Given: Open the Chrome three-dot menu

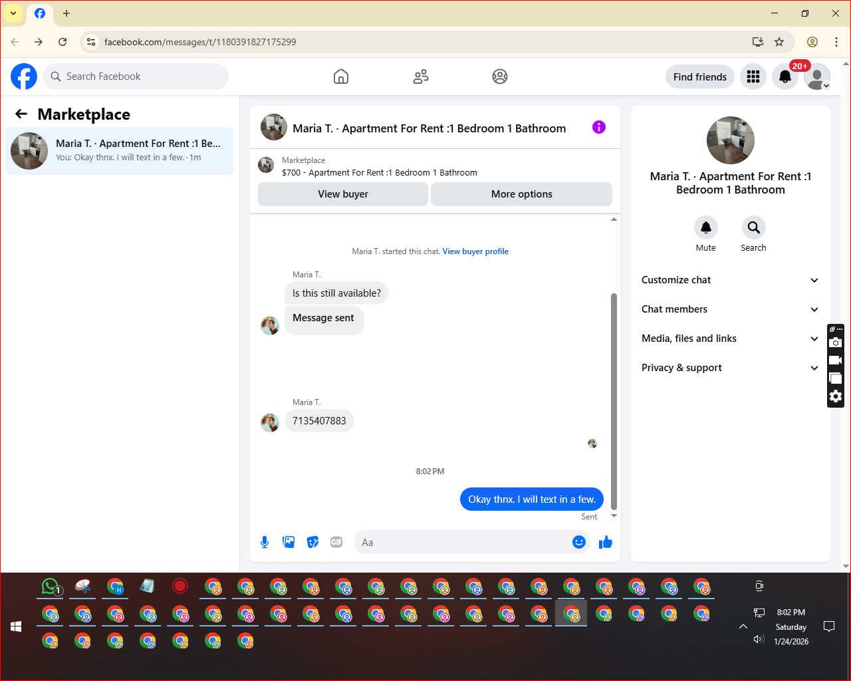Looking at the screenshot, I should pos(836,42).
